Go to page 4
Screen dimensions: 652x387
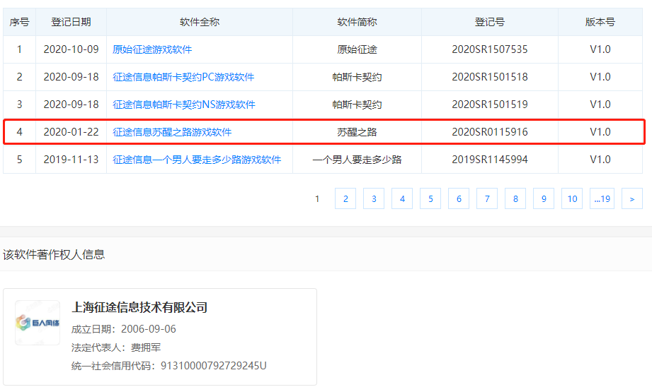pyautogui.click(x=402, y=198)
